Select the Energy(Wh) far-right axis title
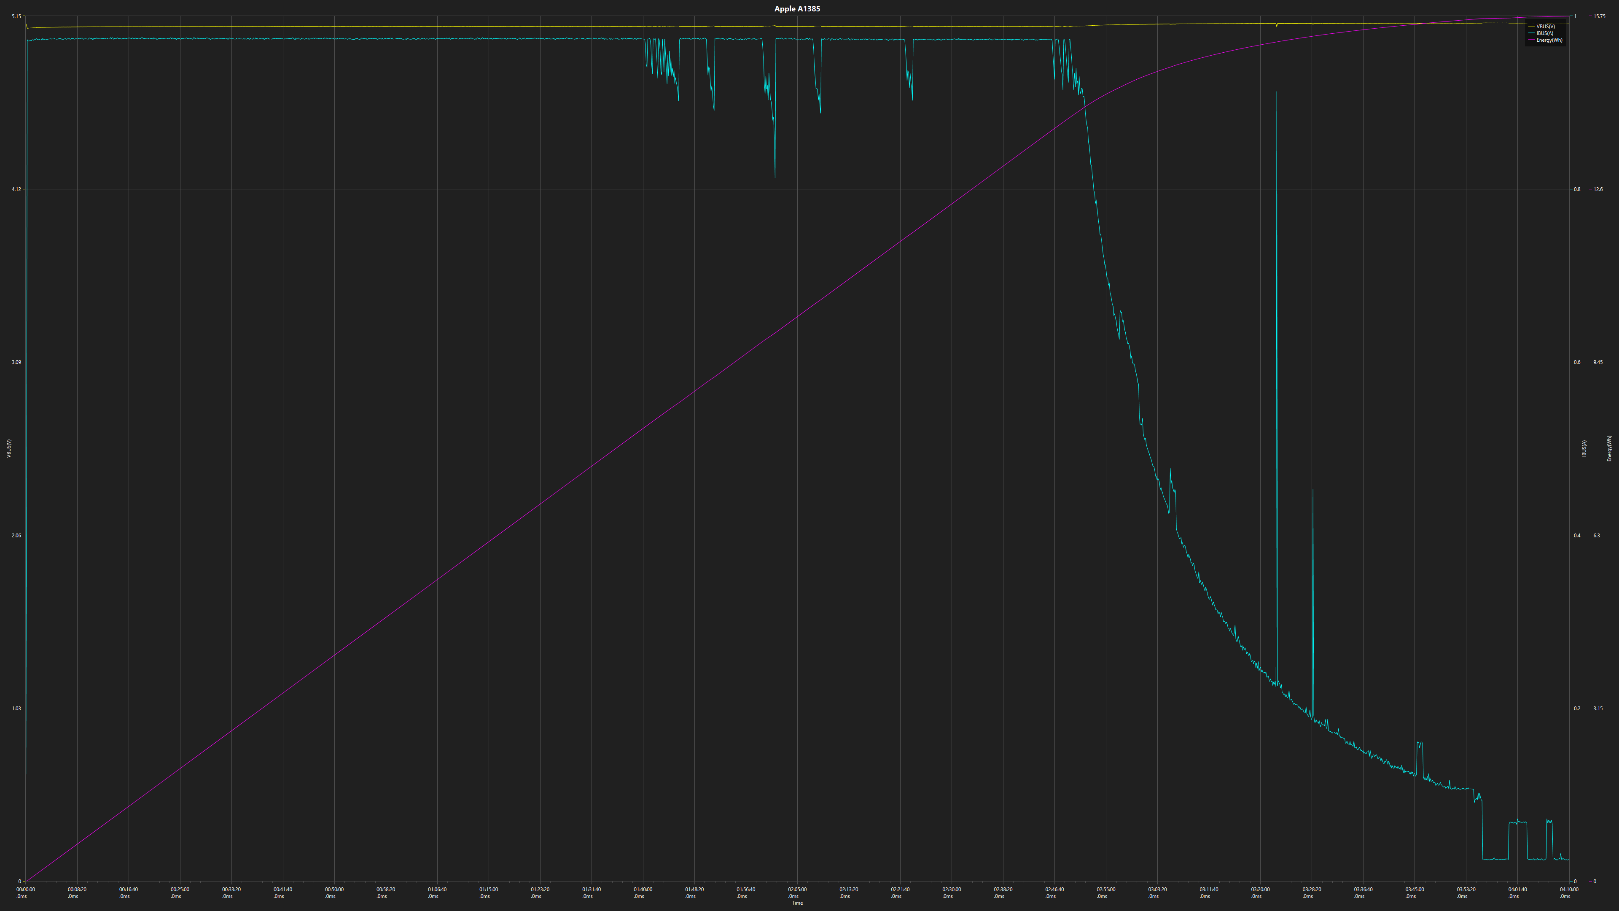The image size is (1619, 911). 1609,448
